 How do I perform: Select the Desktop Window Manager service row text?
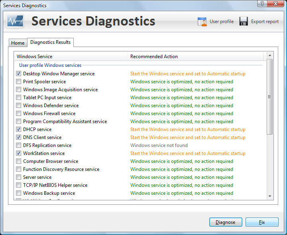click(x=59, y=74)
